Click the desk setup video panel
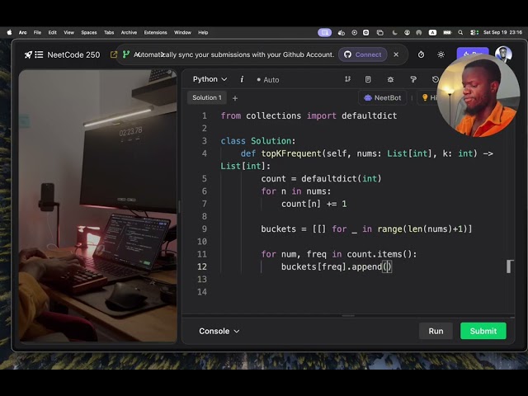 tap(98, 205)
